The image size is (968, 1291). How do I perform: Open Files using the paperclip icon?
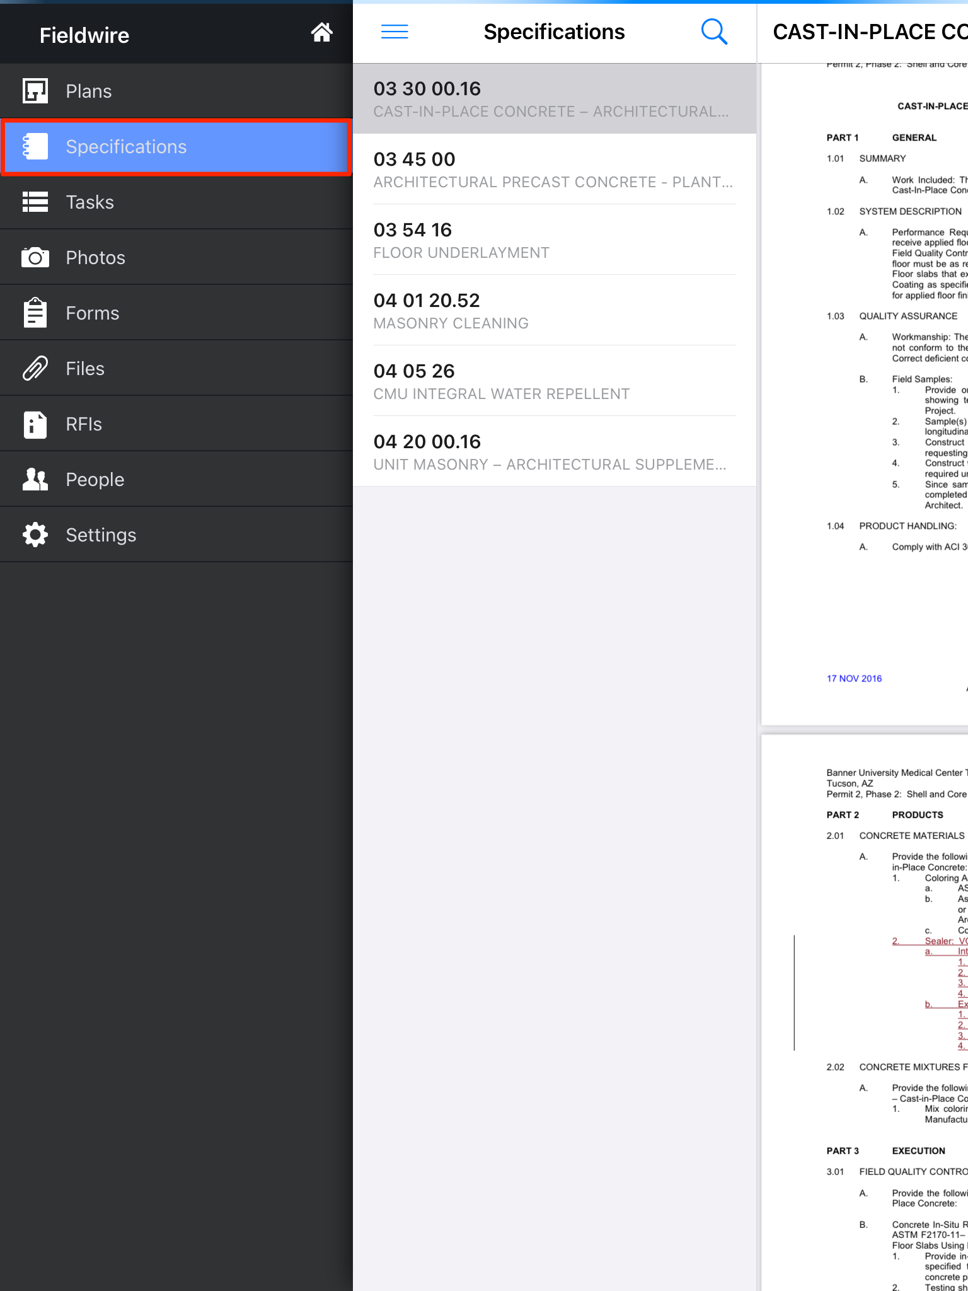click(x=35, y=368)
